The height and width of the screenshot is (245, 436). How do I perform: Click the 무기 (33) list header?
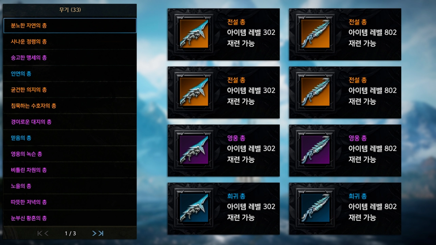coord(70,10)
